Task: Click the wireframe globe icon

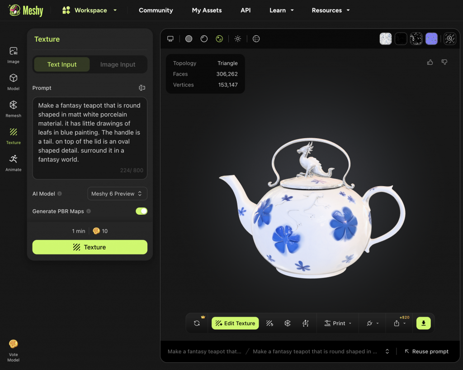Action: [x=256, y=39]
